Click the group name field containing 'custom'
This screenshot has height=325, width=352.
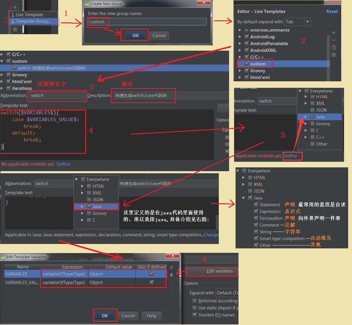point(147,22)
